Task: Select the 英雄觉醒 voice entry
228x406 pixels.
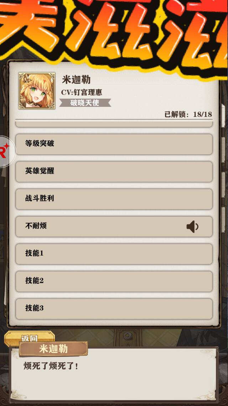Action: click(114, 172)
